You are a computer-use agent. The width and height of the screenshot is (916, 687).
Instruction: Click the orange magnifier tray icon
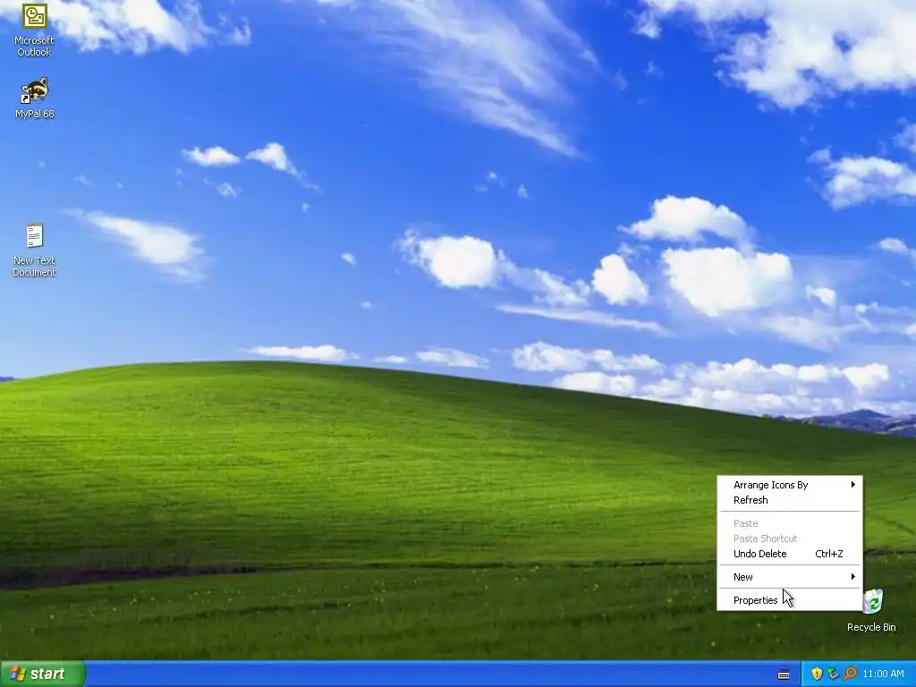coord(850,674)
